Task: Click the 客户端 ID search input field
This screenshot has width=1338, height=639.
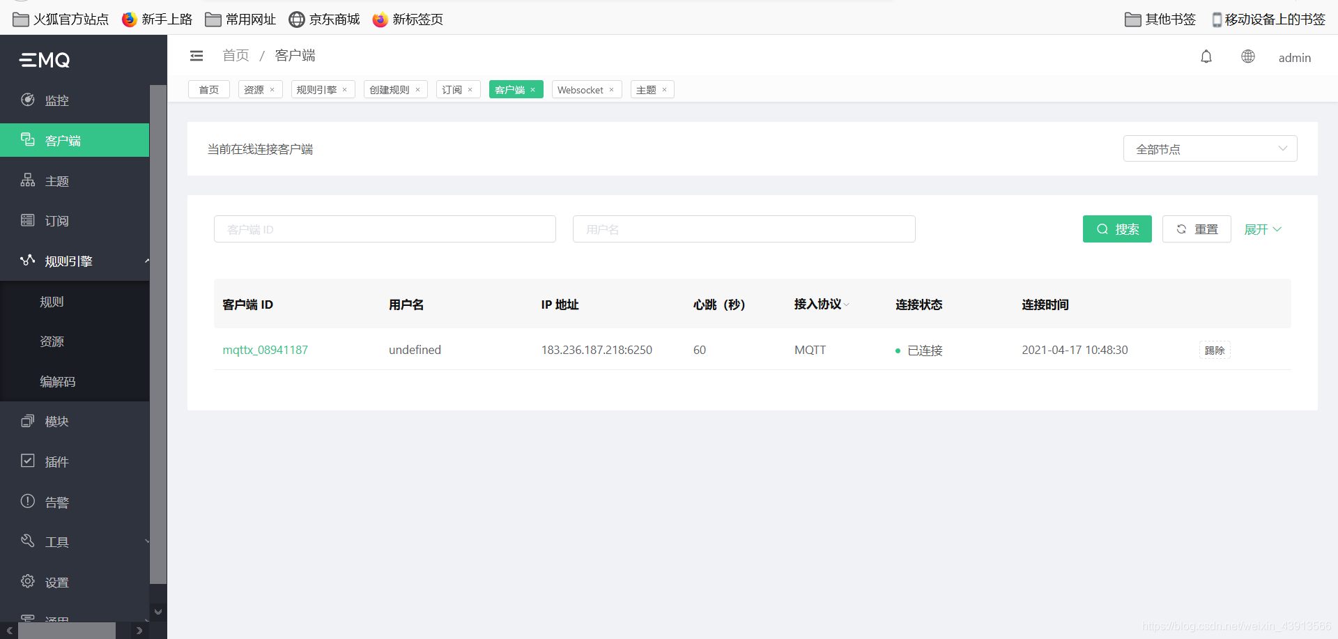Action: point(385,229)
